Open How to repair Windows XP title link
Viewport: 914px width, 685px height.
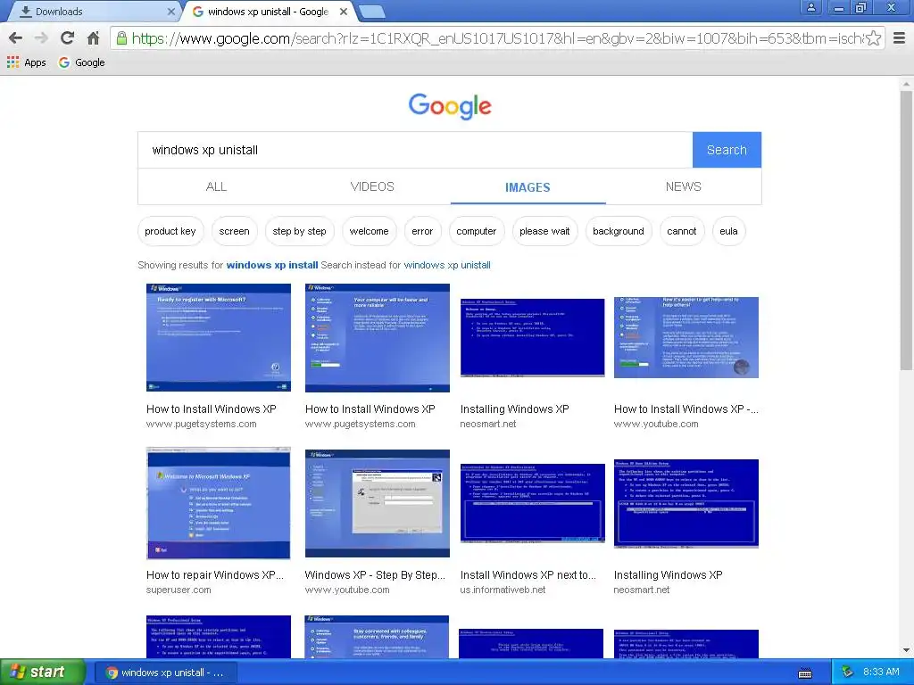click(x=215, y=575)
